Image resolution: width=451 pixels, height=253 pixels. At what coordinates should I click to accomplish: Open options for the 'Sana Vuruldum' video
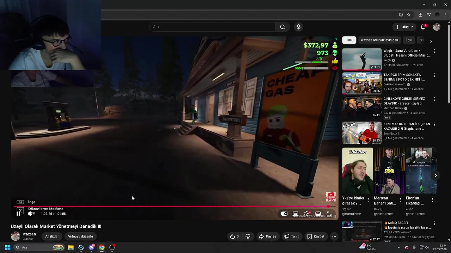434,51
